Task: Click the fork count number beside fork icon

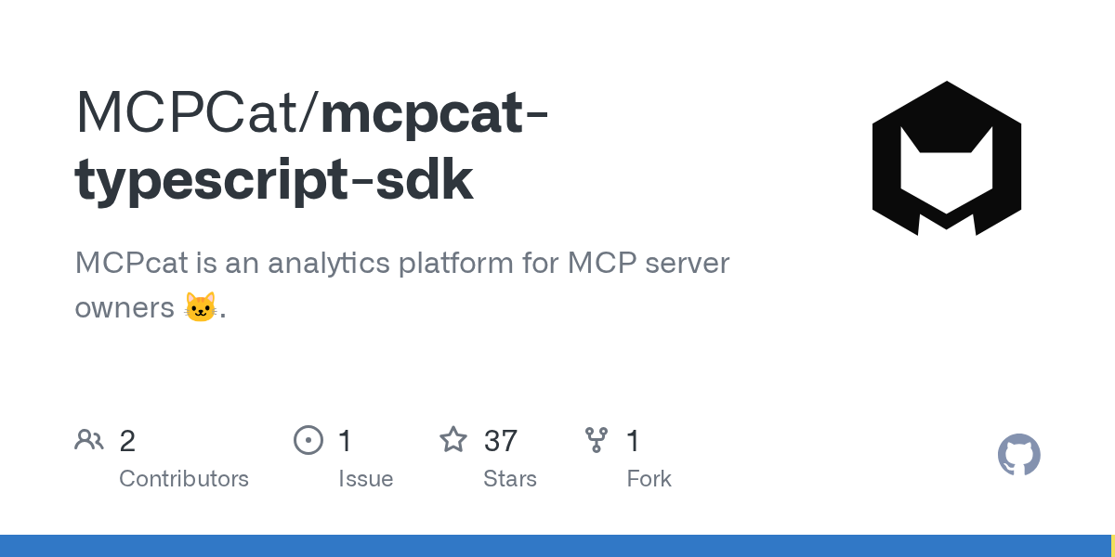Action: click(x=633, y=441)
